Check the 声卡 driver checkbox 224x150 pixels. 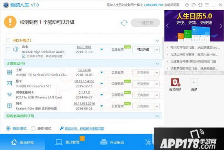(x=8, y=49)
